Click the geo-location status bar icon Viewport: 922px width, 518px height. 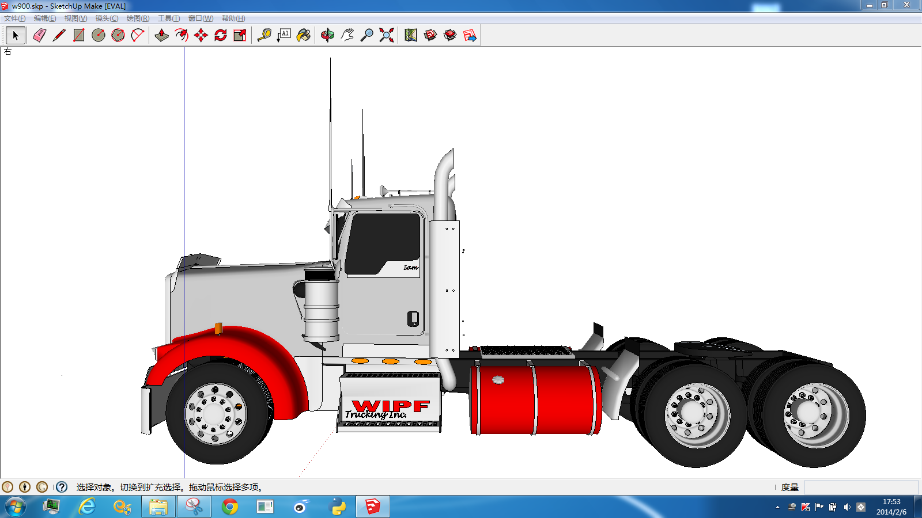(x=7, y=487)
